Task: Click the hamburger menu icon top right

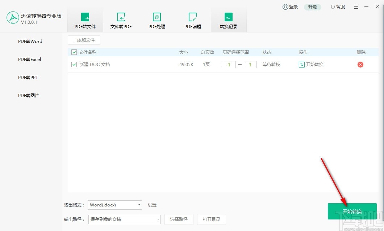Action: click(x=356, y=6)
